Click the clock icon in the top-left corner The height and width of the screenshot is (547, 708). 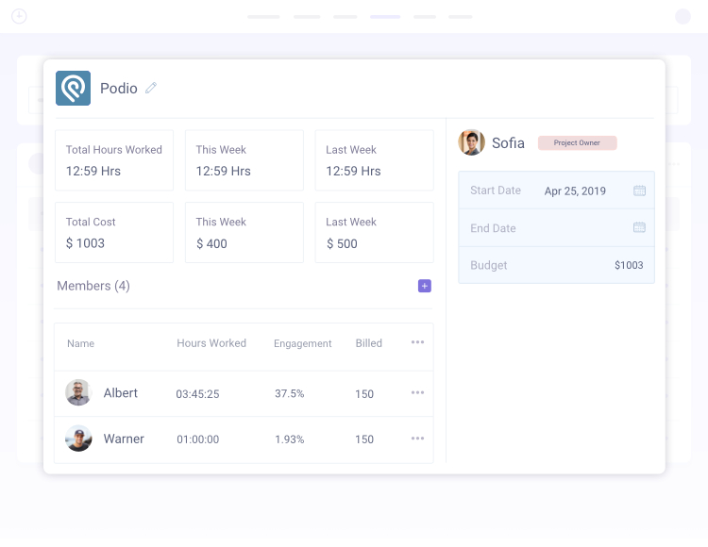(19, 16)
